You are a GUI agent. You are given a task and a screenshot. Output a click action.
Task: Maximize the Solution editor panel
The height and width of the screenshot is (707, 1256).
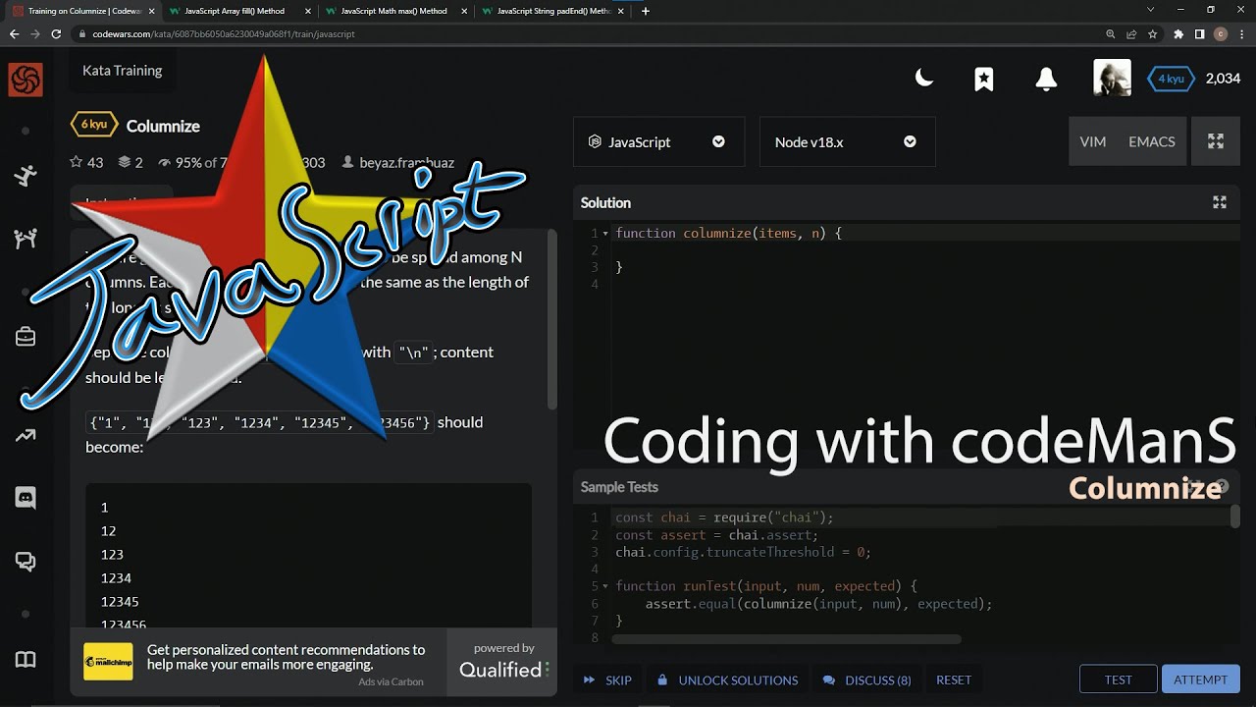click(x=1220, y=202)
